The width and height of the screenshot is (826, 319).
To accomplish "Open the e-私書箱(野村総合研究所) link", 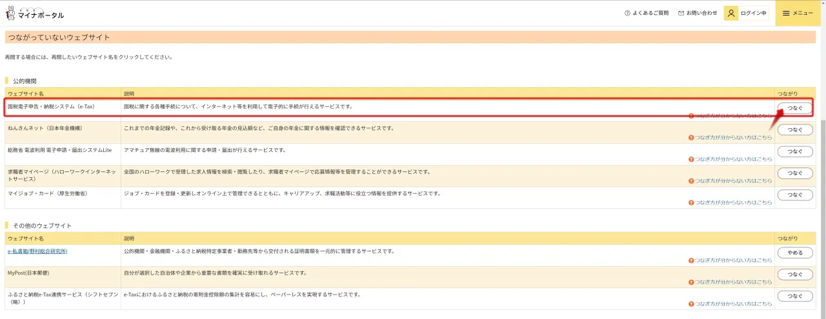I will tap(37, 251).
